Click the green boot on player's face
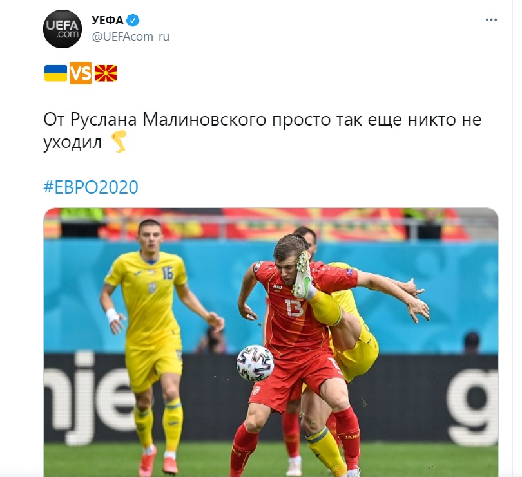 (303, 276)
